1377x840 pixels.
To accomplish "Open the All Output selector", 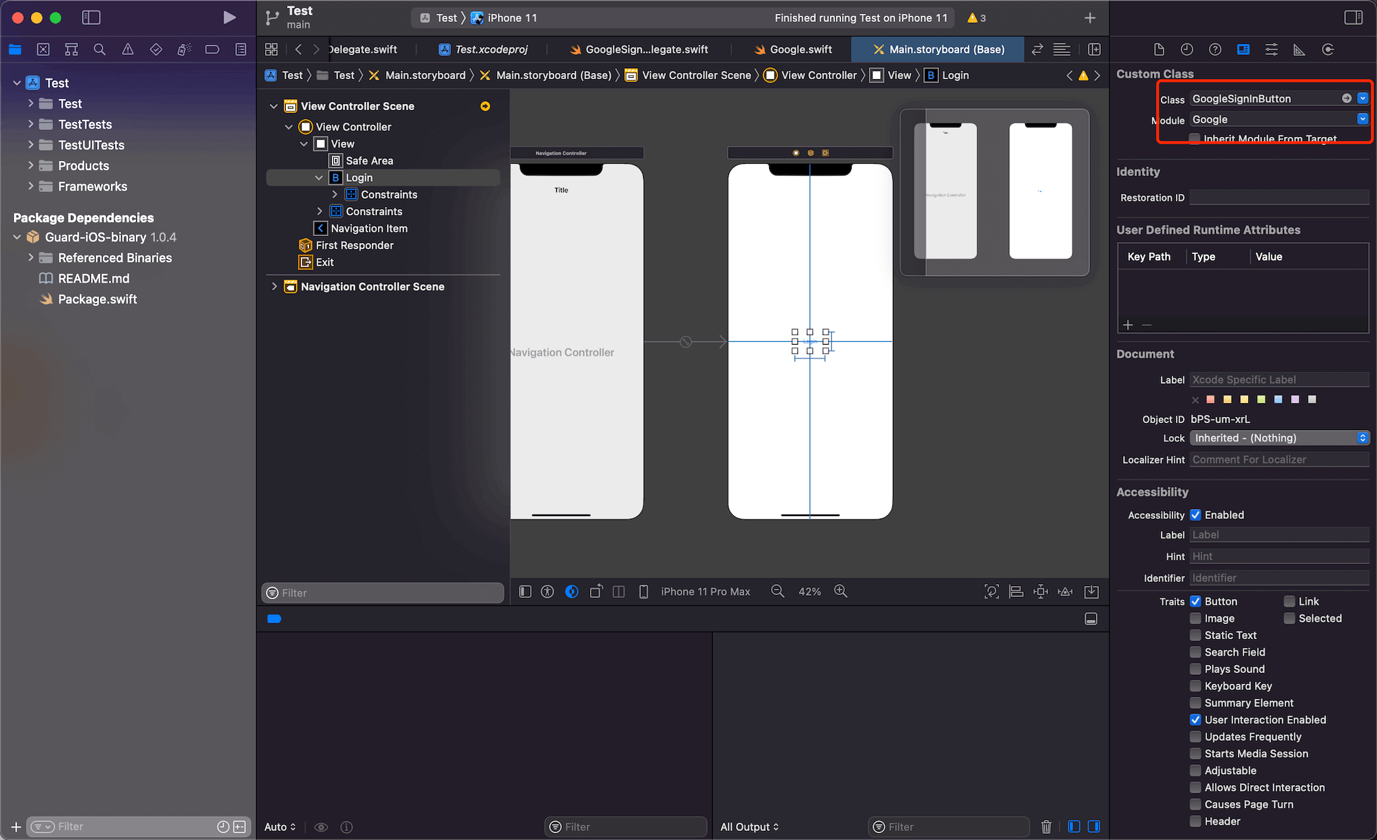I will 749,826.
